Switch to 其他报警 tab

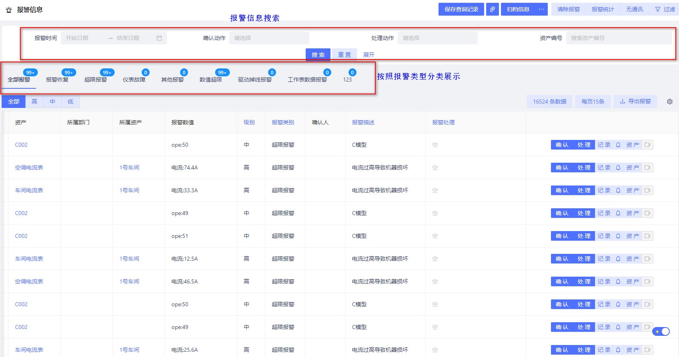pyautogui.click(x=172, y=80)
